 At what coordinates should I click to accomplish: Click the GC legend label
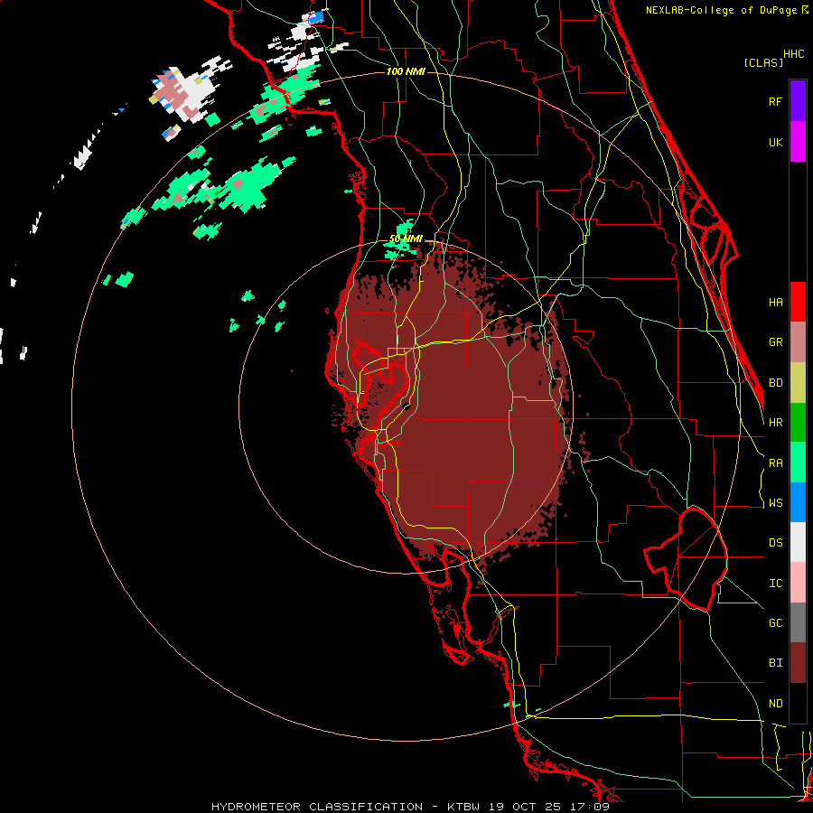[x=775, y=622]
